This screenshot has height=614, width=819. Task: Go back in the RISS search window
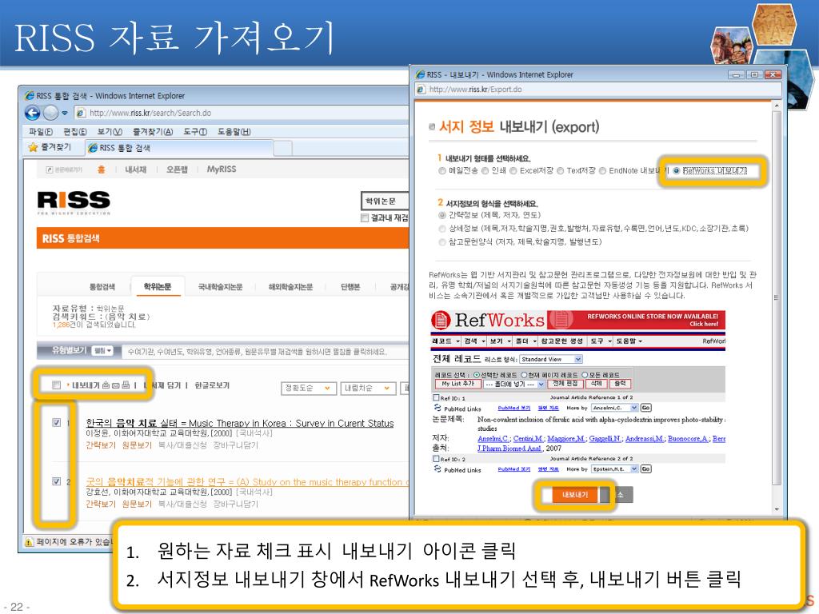point(32,113)
